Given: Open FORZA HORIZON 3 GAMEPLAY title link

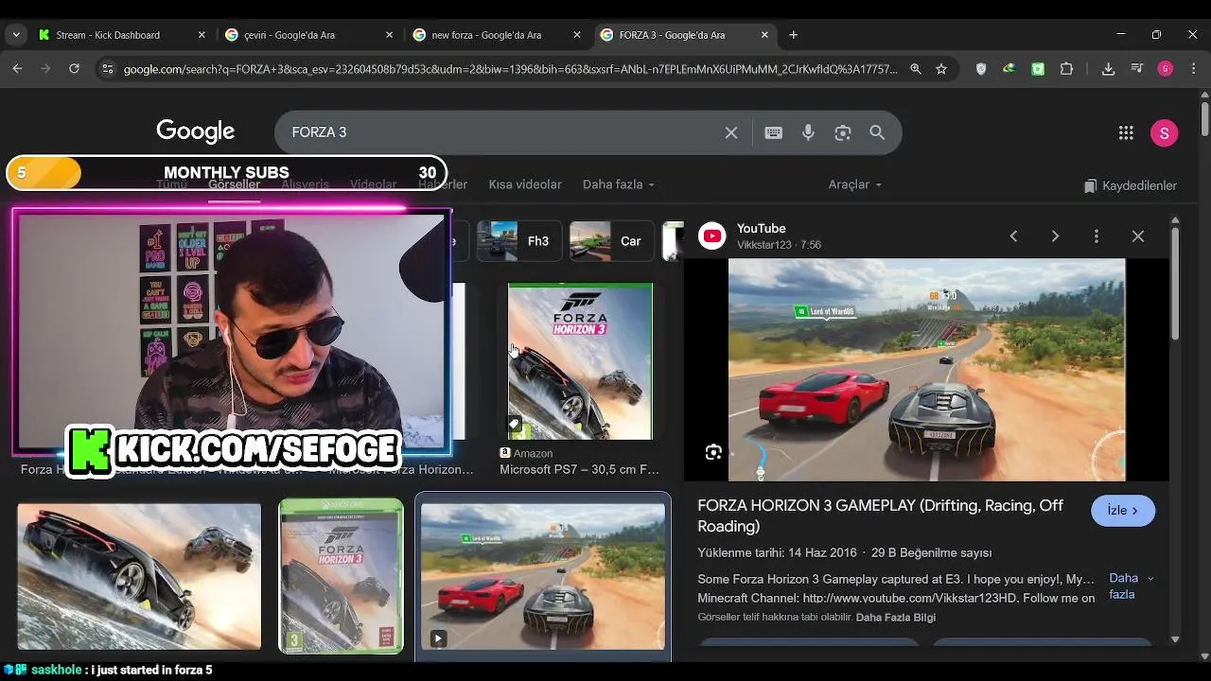Looking at the screenshot, I should [880, 515].
